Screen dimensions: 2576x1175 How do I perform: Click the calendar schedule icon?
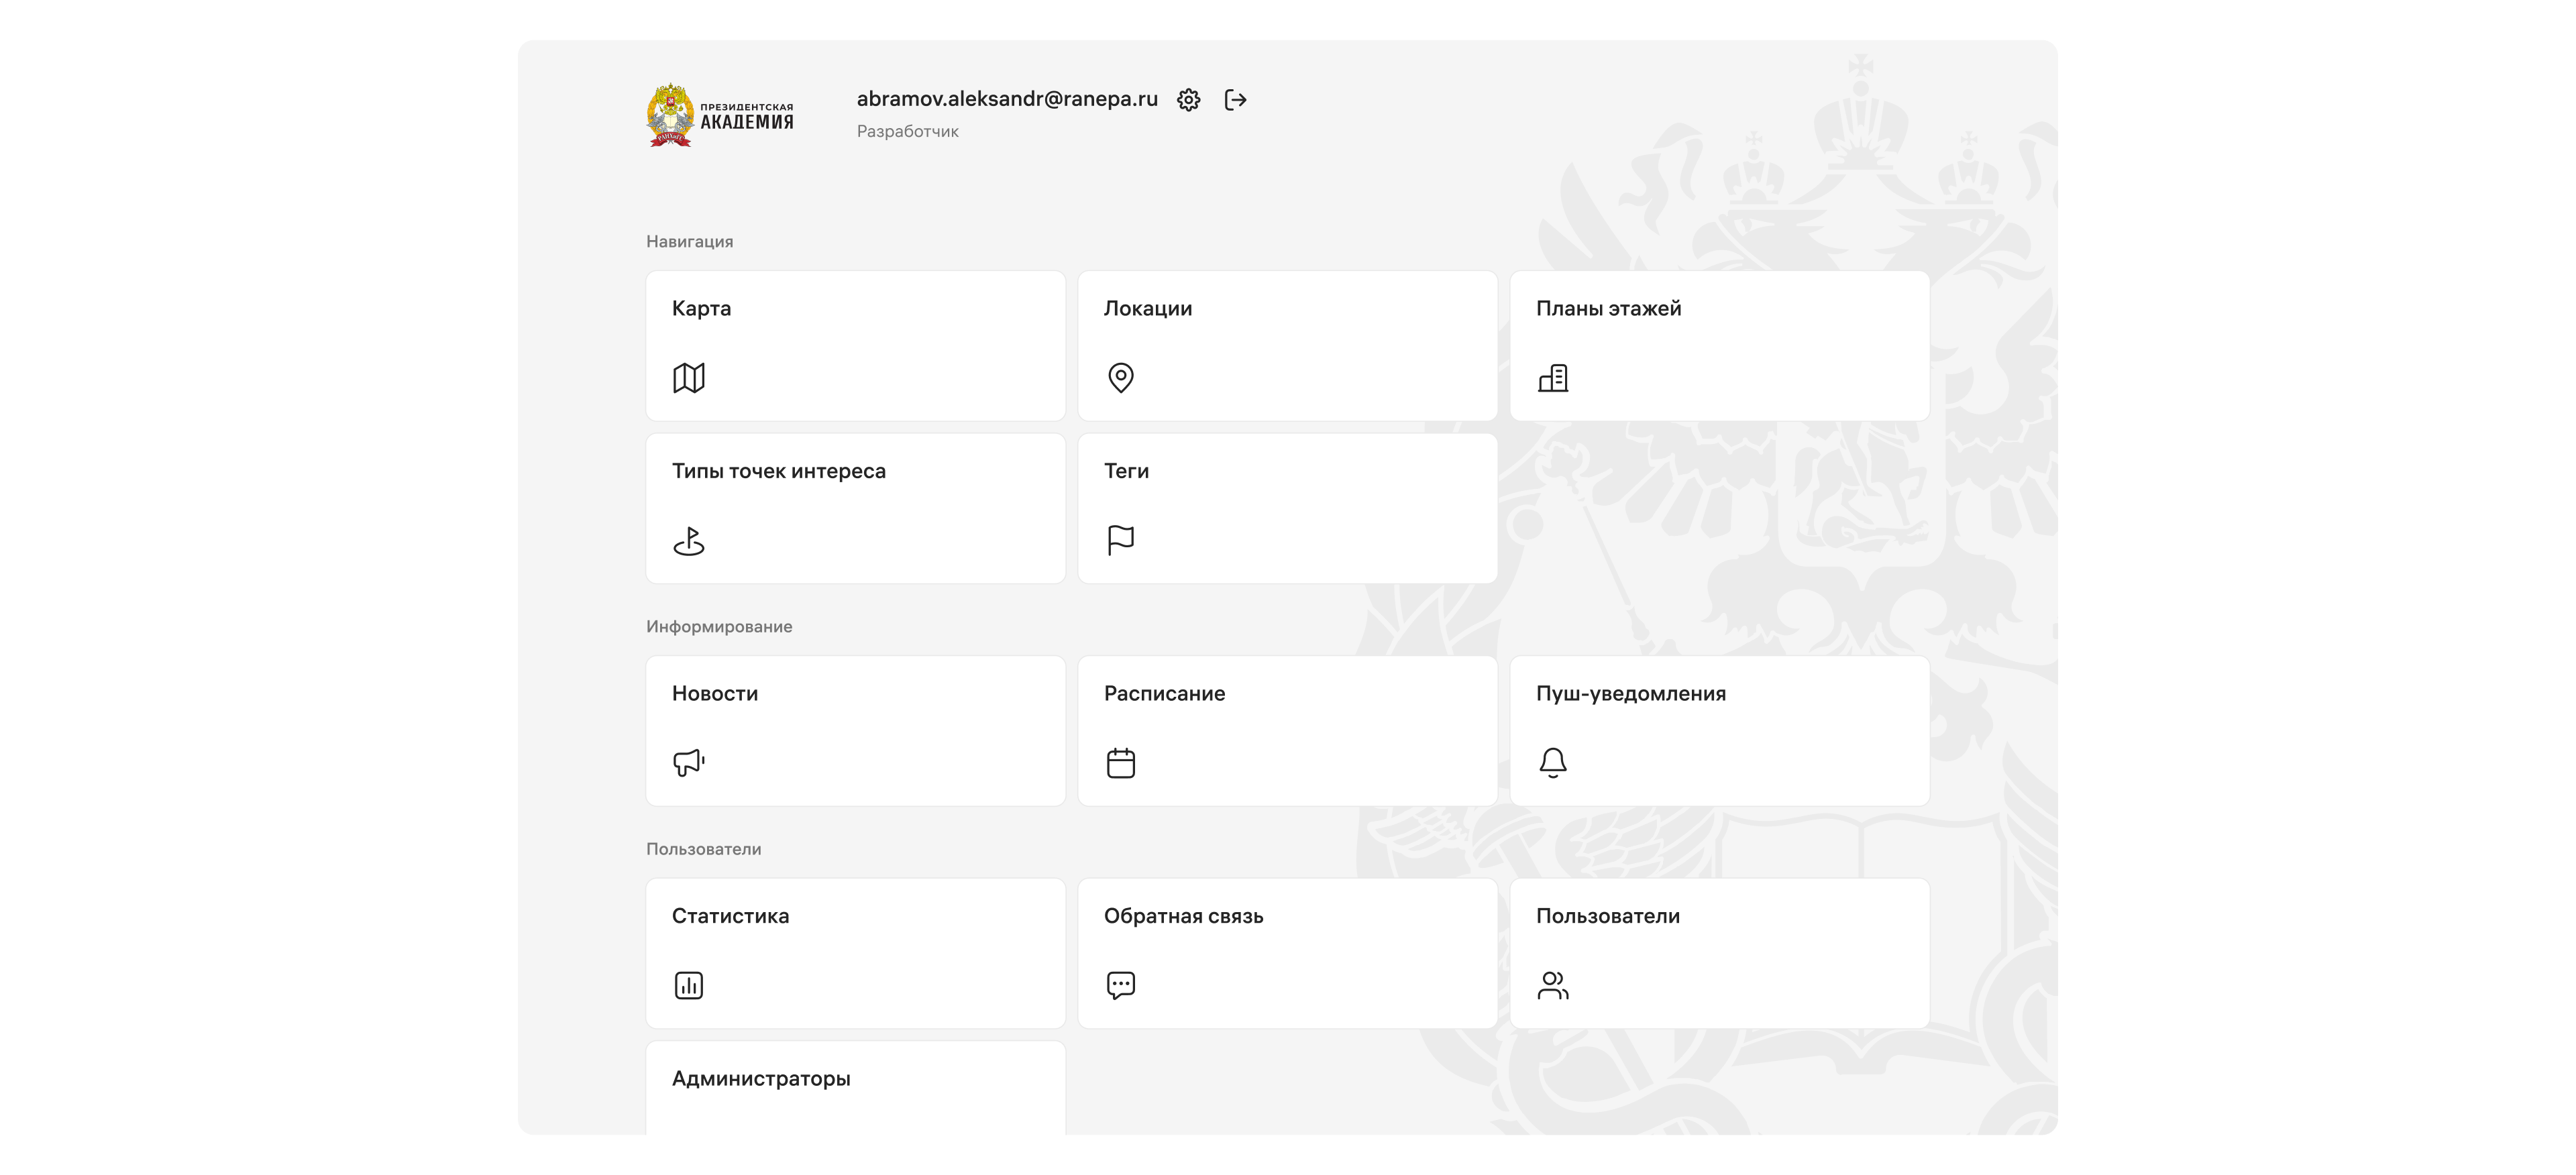pyautogui.click(x=1121, y=763)
